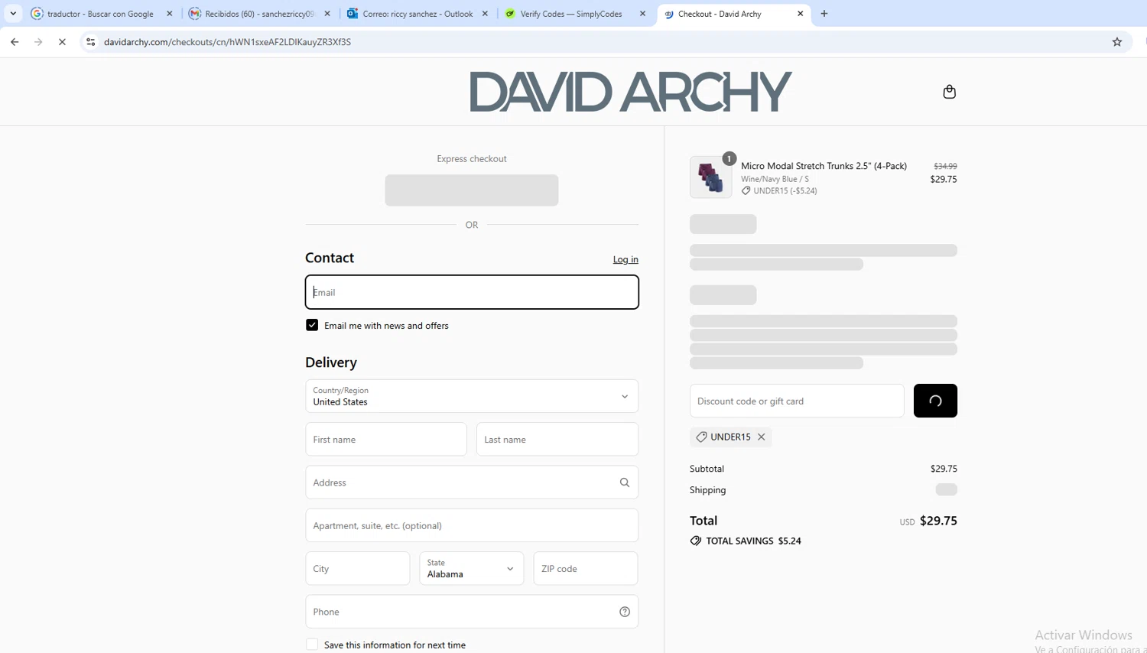Click the address search magnifier icon
The image size is (1147, 653).
coord(625,482)
